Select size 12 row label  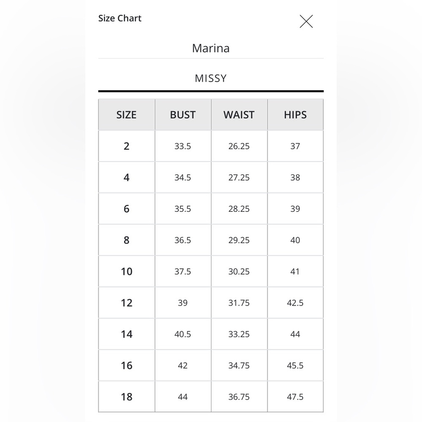pos(127,303)
